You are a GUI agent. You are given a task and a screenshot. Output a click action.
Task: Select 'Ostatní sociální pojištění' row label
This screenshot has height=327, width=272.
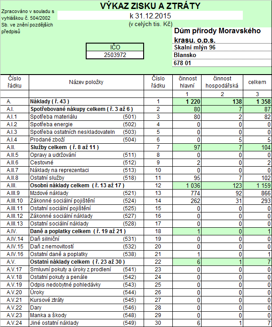pos(61,208)
